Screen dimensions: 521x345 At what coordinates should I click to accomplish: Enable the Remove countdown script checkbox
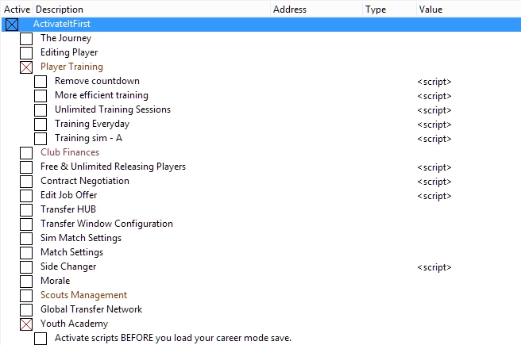[41, 81]
